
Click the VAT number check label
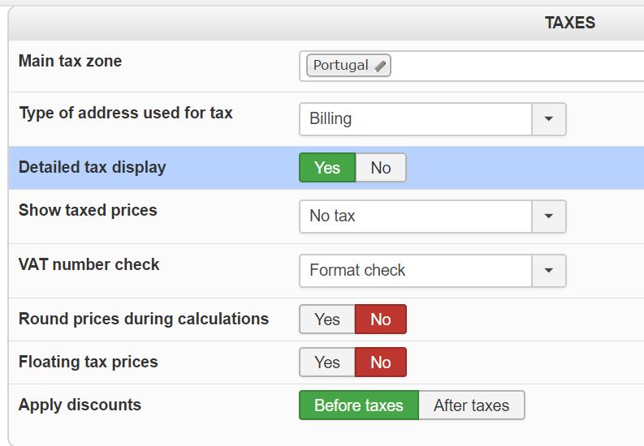tap(89, 264)
